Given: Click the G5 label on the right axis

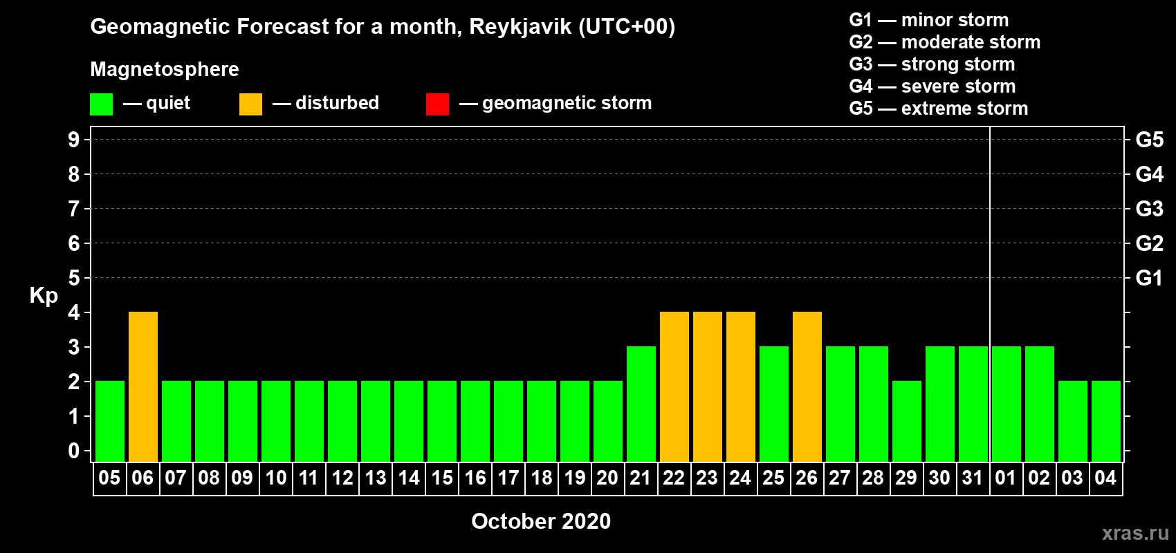Looking at the screenshot, I should click(1149, 140).
